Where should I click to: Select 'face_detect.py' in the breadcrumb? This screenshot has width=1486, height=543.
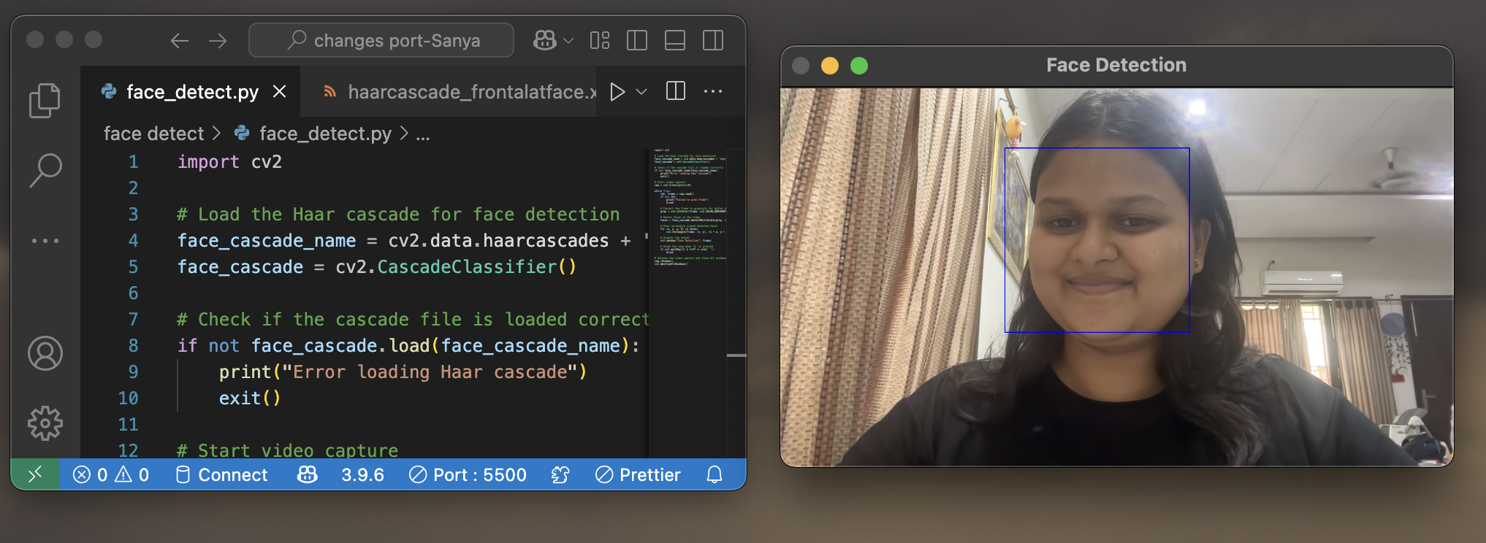tap(325, 134)
